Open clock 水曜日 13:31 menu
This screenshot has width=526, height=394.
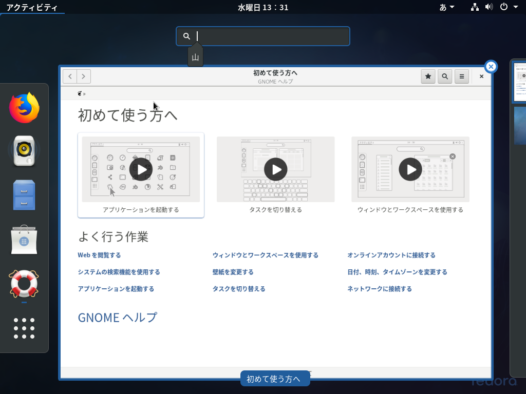(263, 7)
